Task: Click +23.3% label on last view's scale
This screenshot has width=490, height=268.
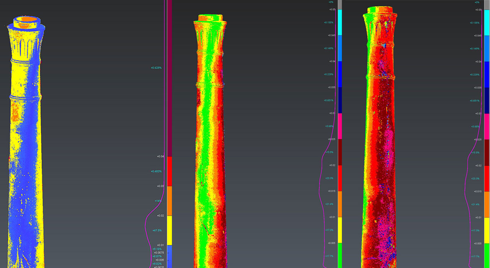Action: (x=475, y=178)
